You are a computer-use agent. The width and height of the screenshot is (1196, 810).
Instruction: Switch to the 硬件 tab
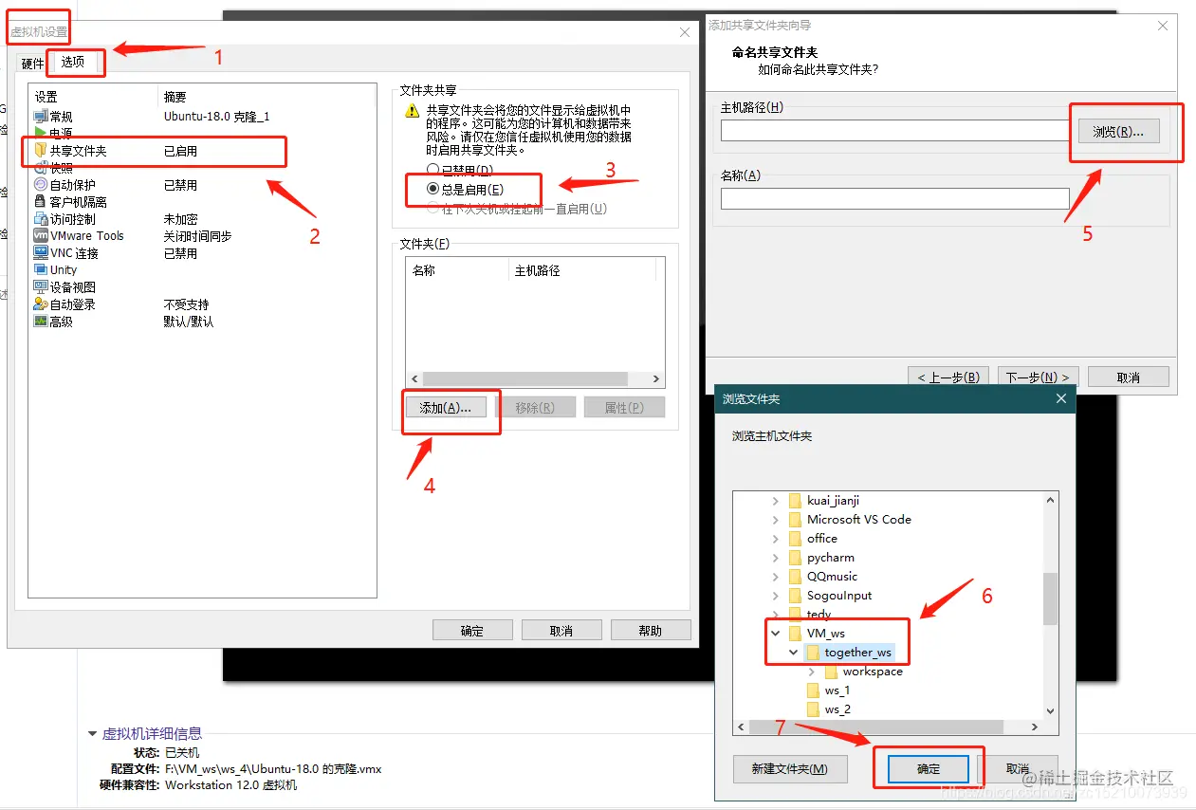32,64
